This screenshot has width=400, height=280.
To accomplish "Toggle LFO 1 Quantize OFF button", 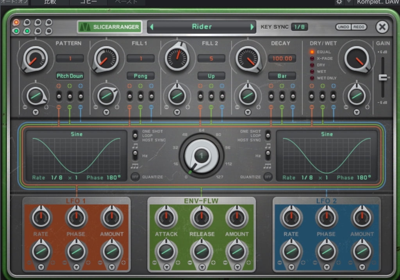I will [135, 177].
